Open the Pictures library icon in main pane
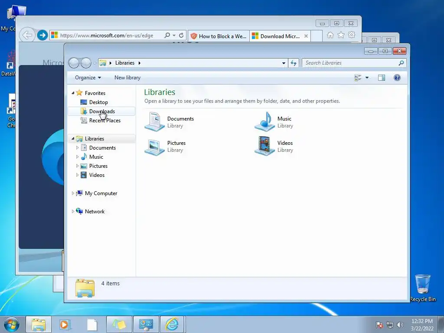The height and width of the screenshot is (333, 444). [155, 147]
